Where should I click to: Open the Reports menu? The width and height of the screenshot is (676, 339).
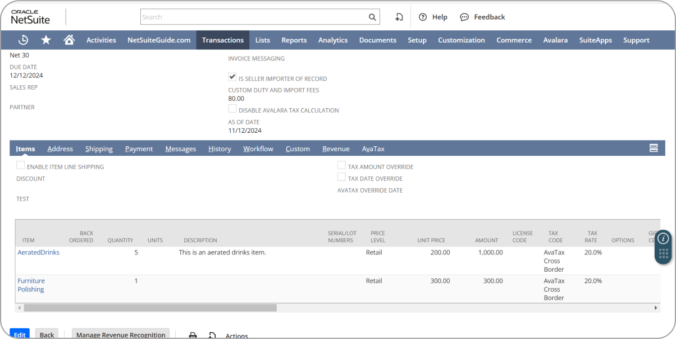click(294, 40)
